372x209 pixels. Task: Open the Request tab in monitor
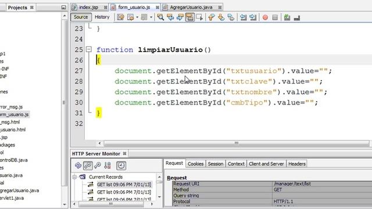pyautogui.click(x=174, y=163)
